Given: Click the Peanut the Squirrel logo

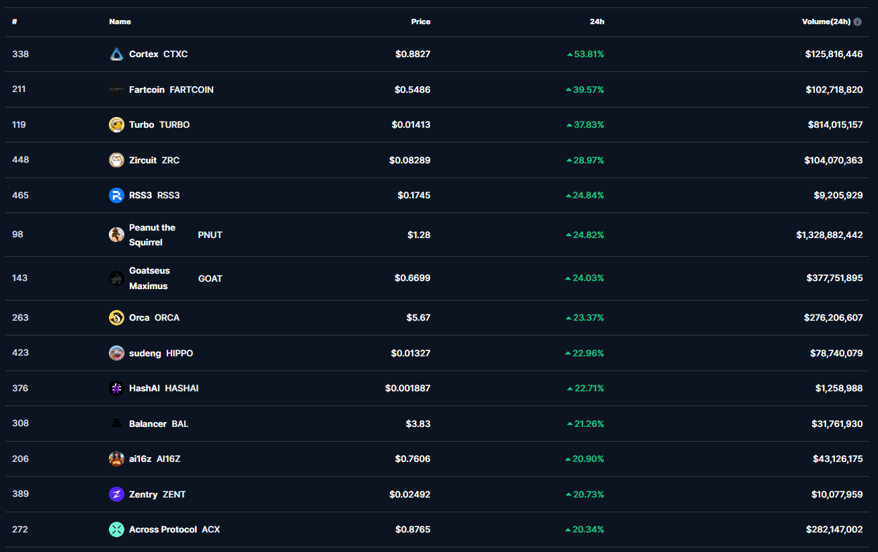Looking at the screenshot, I should click(116, 235).
